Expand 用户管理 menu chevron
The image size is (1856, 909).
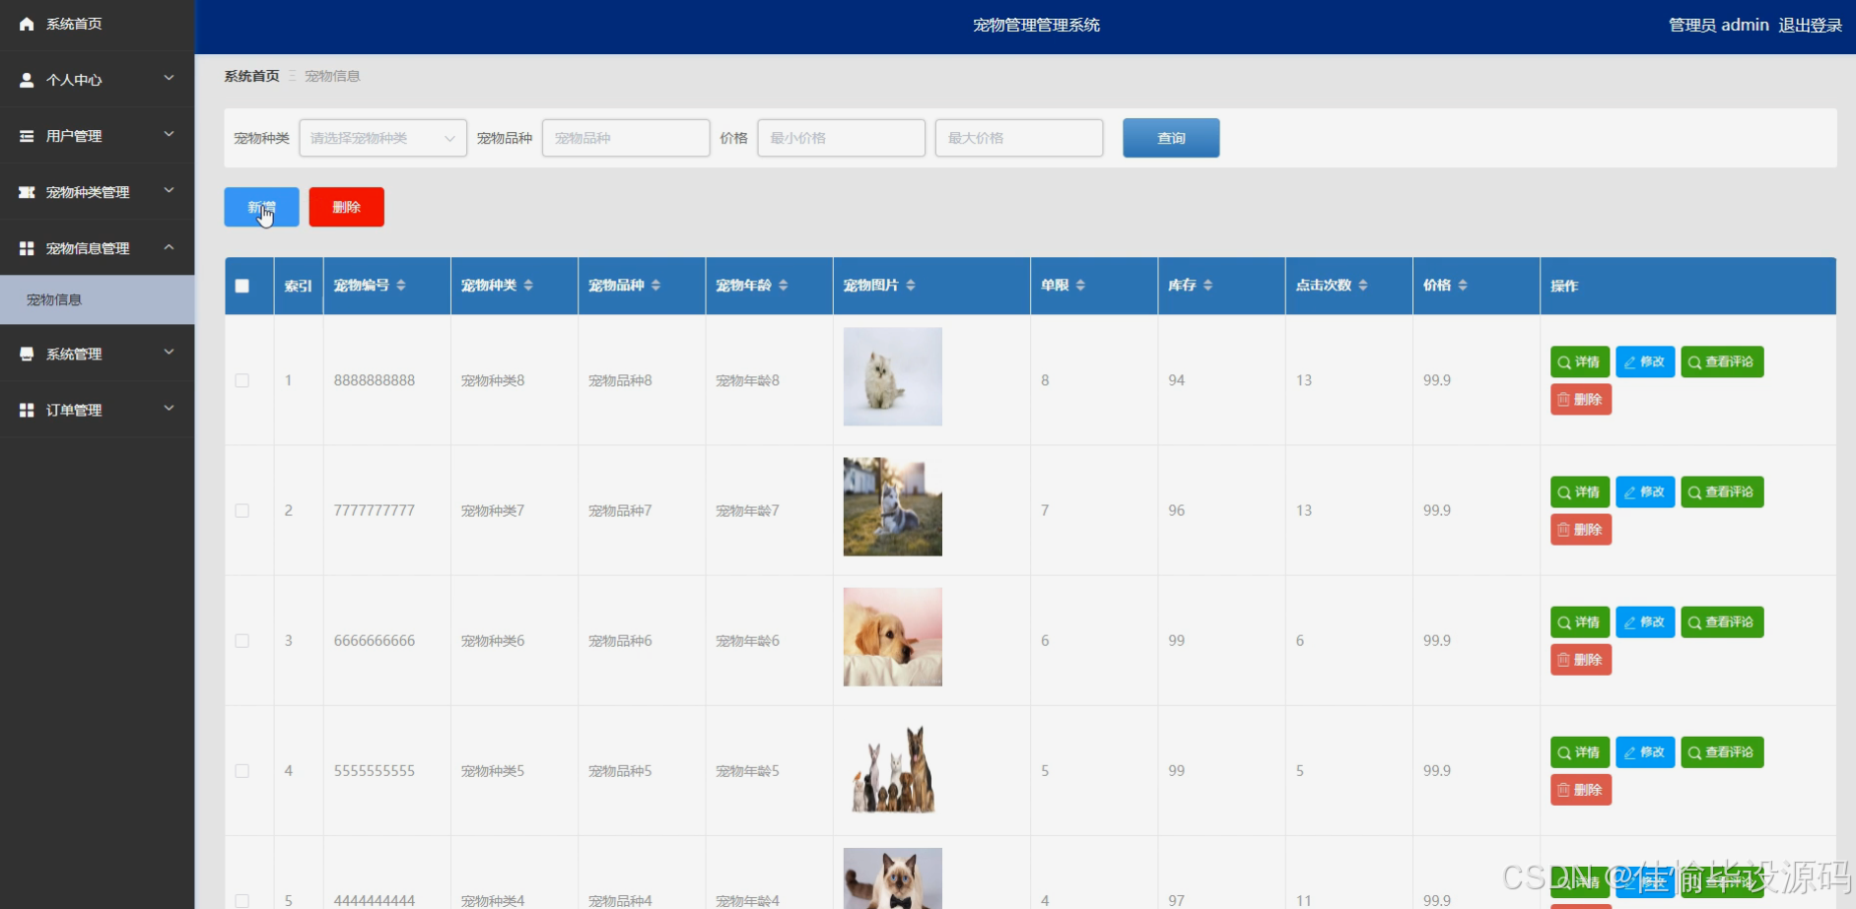tap(169, 134)
